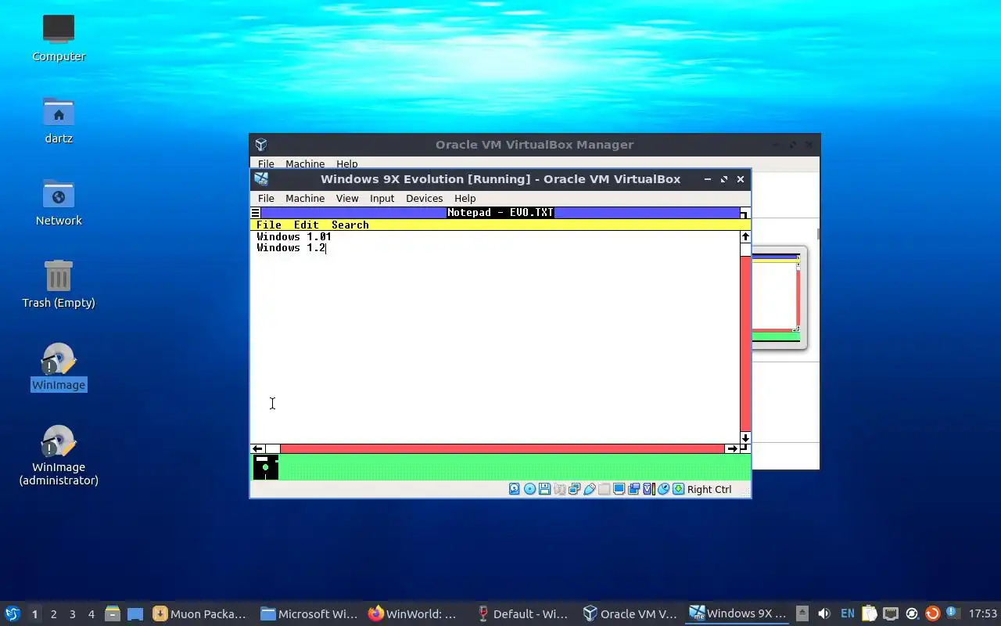Switch to Muon Package Manager taskbar entry
Screen dimensions: 1001x626
[x=200, y=614]
